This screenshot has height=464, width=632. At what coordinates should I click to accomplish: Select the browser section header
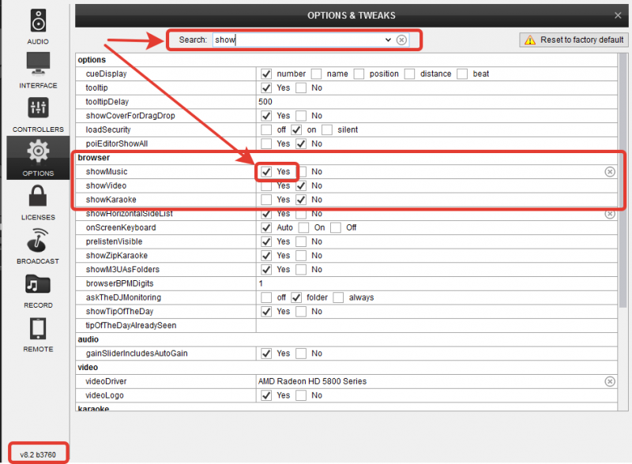[93, 158]
